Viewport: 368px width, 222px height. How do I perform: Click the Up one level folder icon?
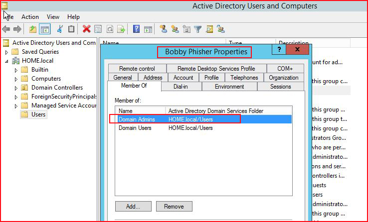tap(33, 29)
